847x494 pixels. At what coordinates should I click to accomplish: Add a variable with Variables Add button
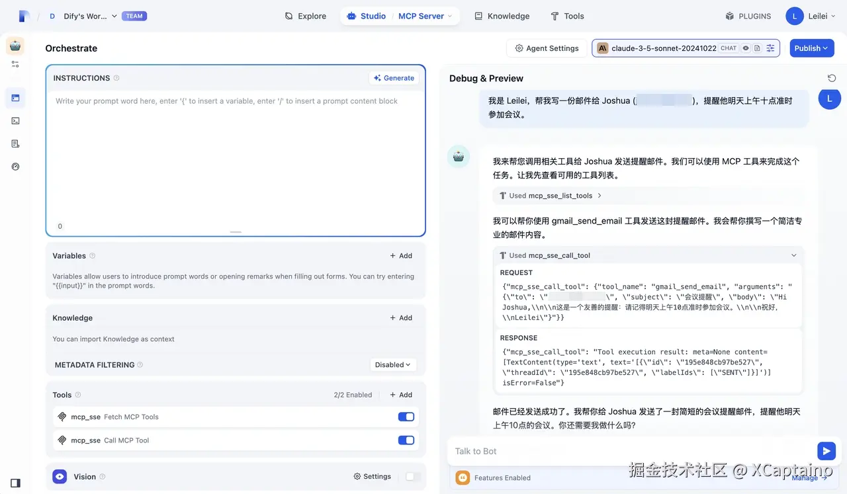401,256
